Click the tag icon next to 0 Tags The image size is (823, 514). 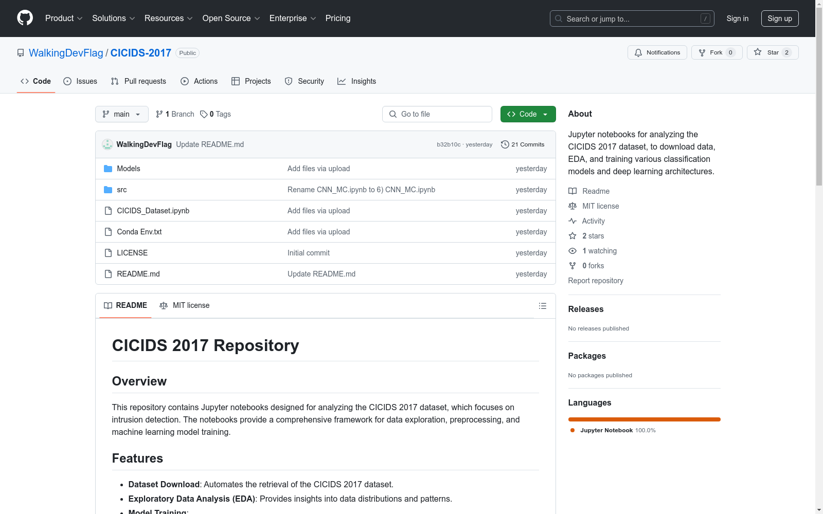(x=204, y=114)
